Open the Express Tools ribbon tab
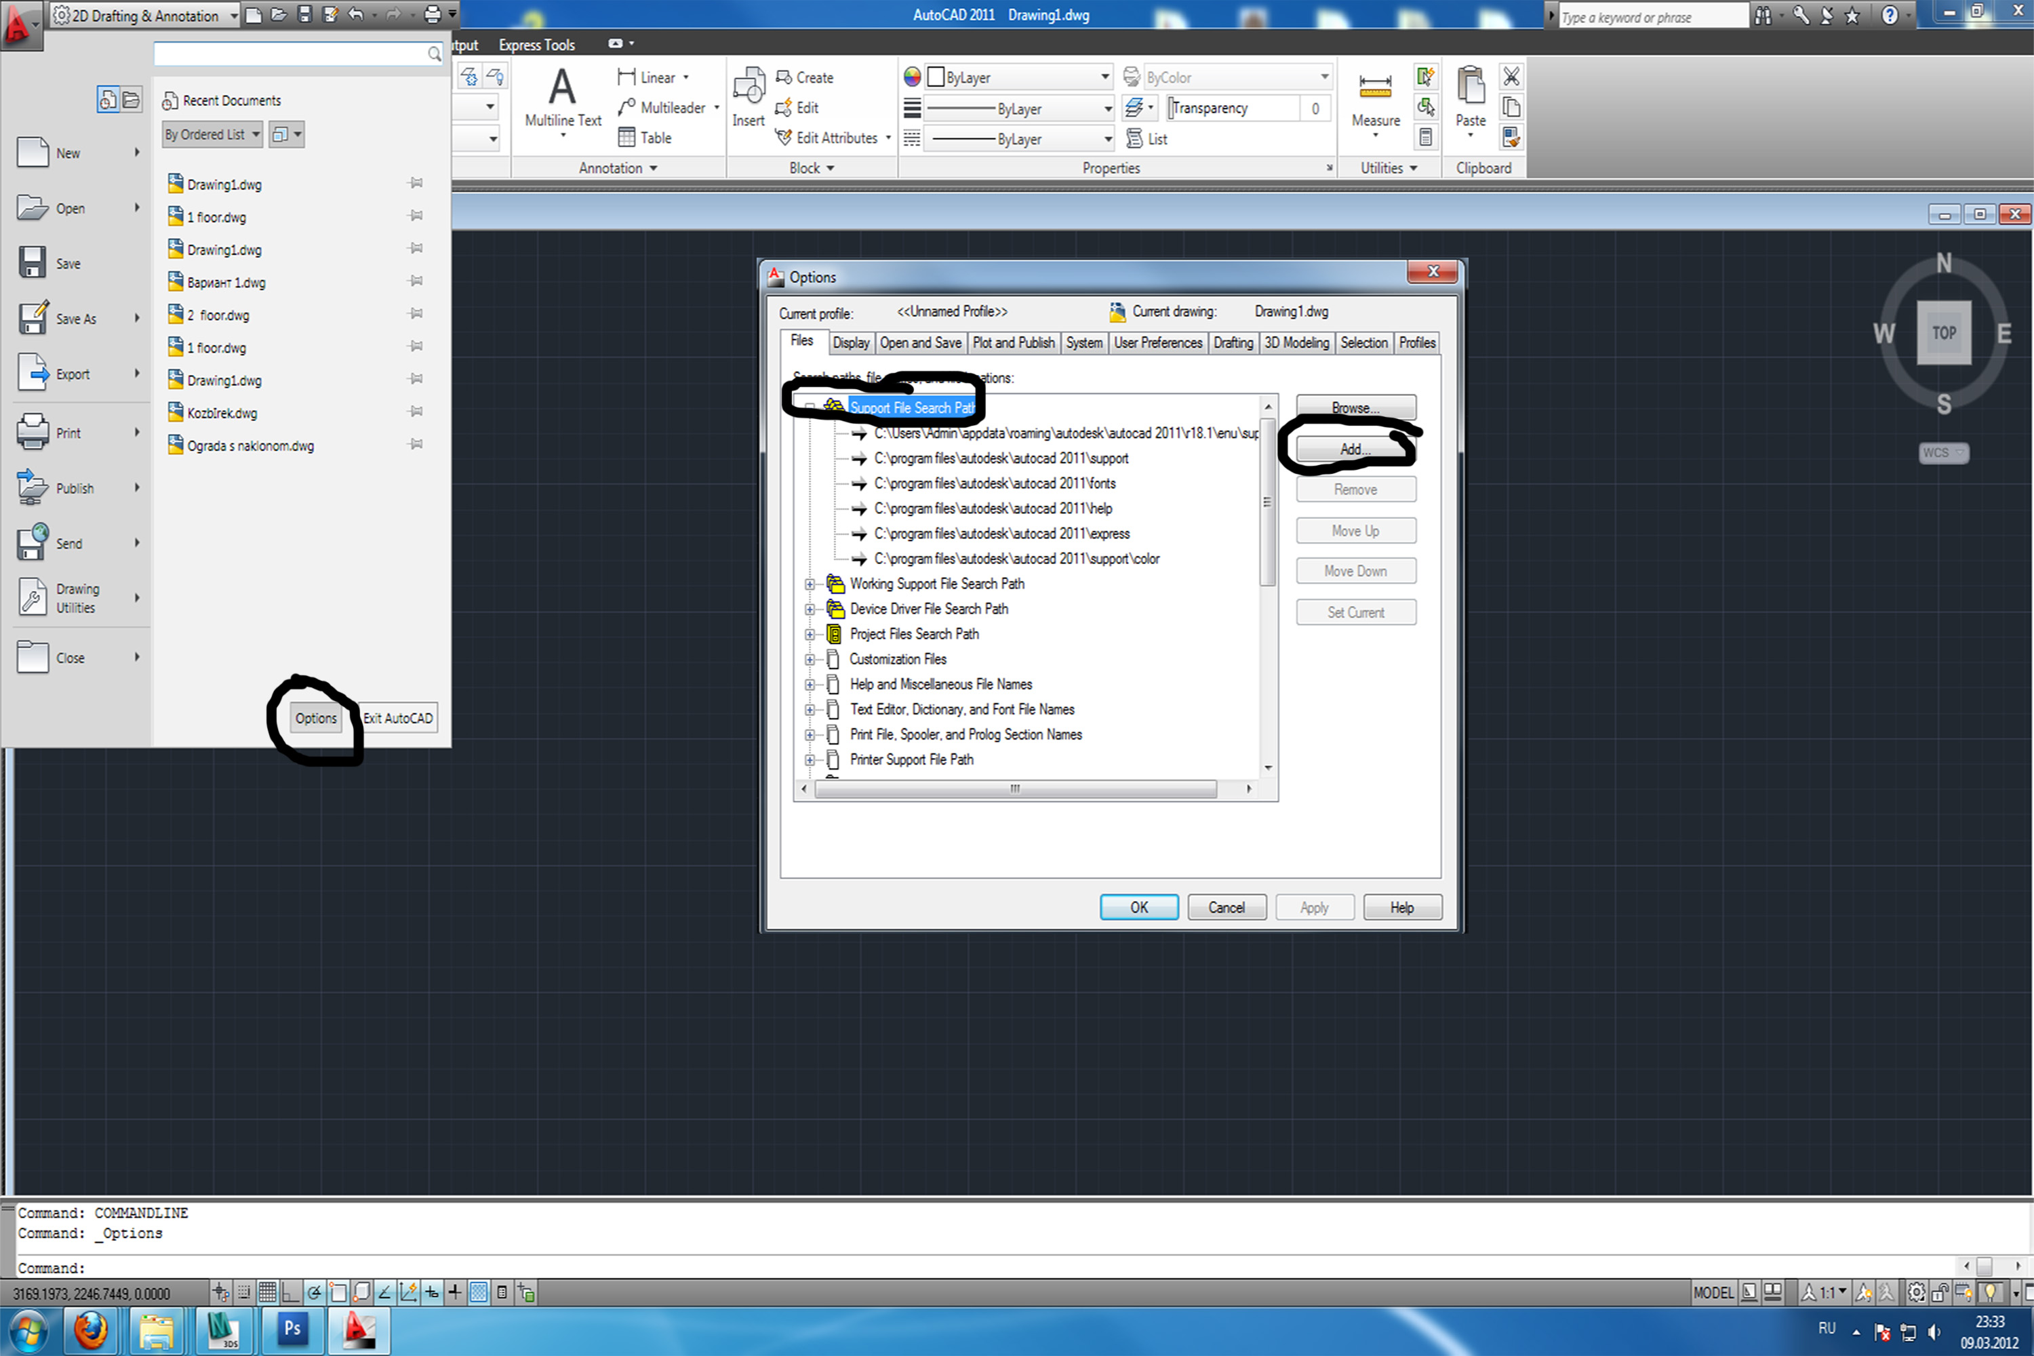The height and width of the screenshot is (1356, 2034). pos(536,45)
